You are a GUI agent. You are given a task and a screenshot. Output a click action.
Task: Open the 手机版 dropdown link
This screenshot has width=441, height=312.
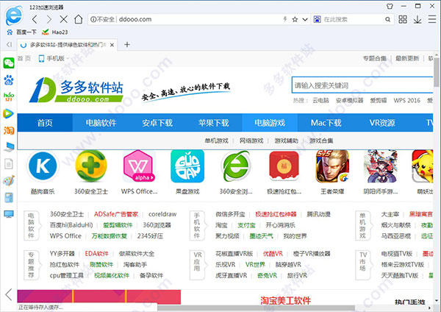click(x=54, y=58)
